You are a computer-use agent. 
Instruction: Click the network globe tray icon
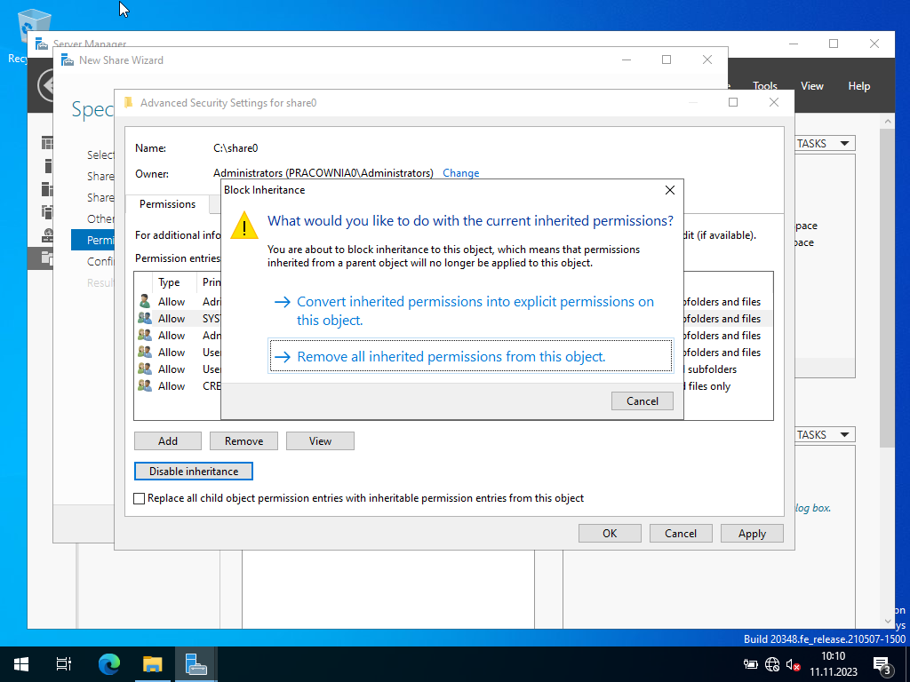[771, 664]
